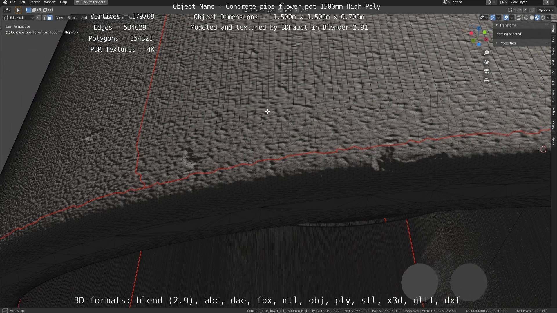The height and width of the screenshot is (313, 557).
Task: Toggle the camera view icon
Action: pos(487,71)
